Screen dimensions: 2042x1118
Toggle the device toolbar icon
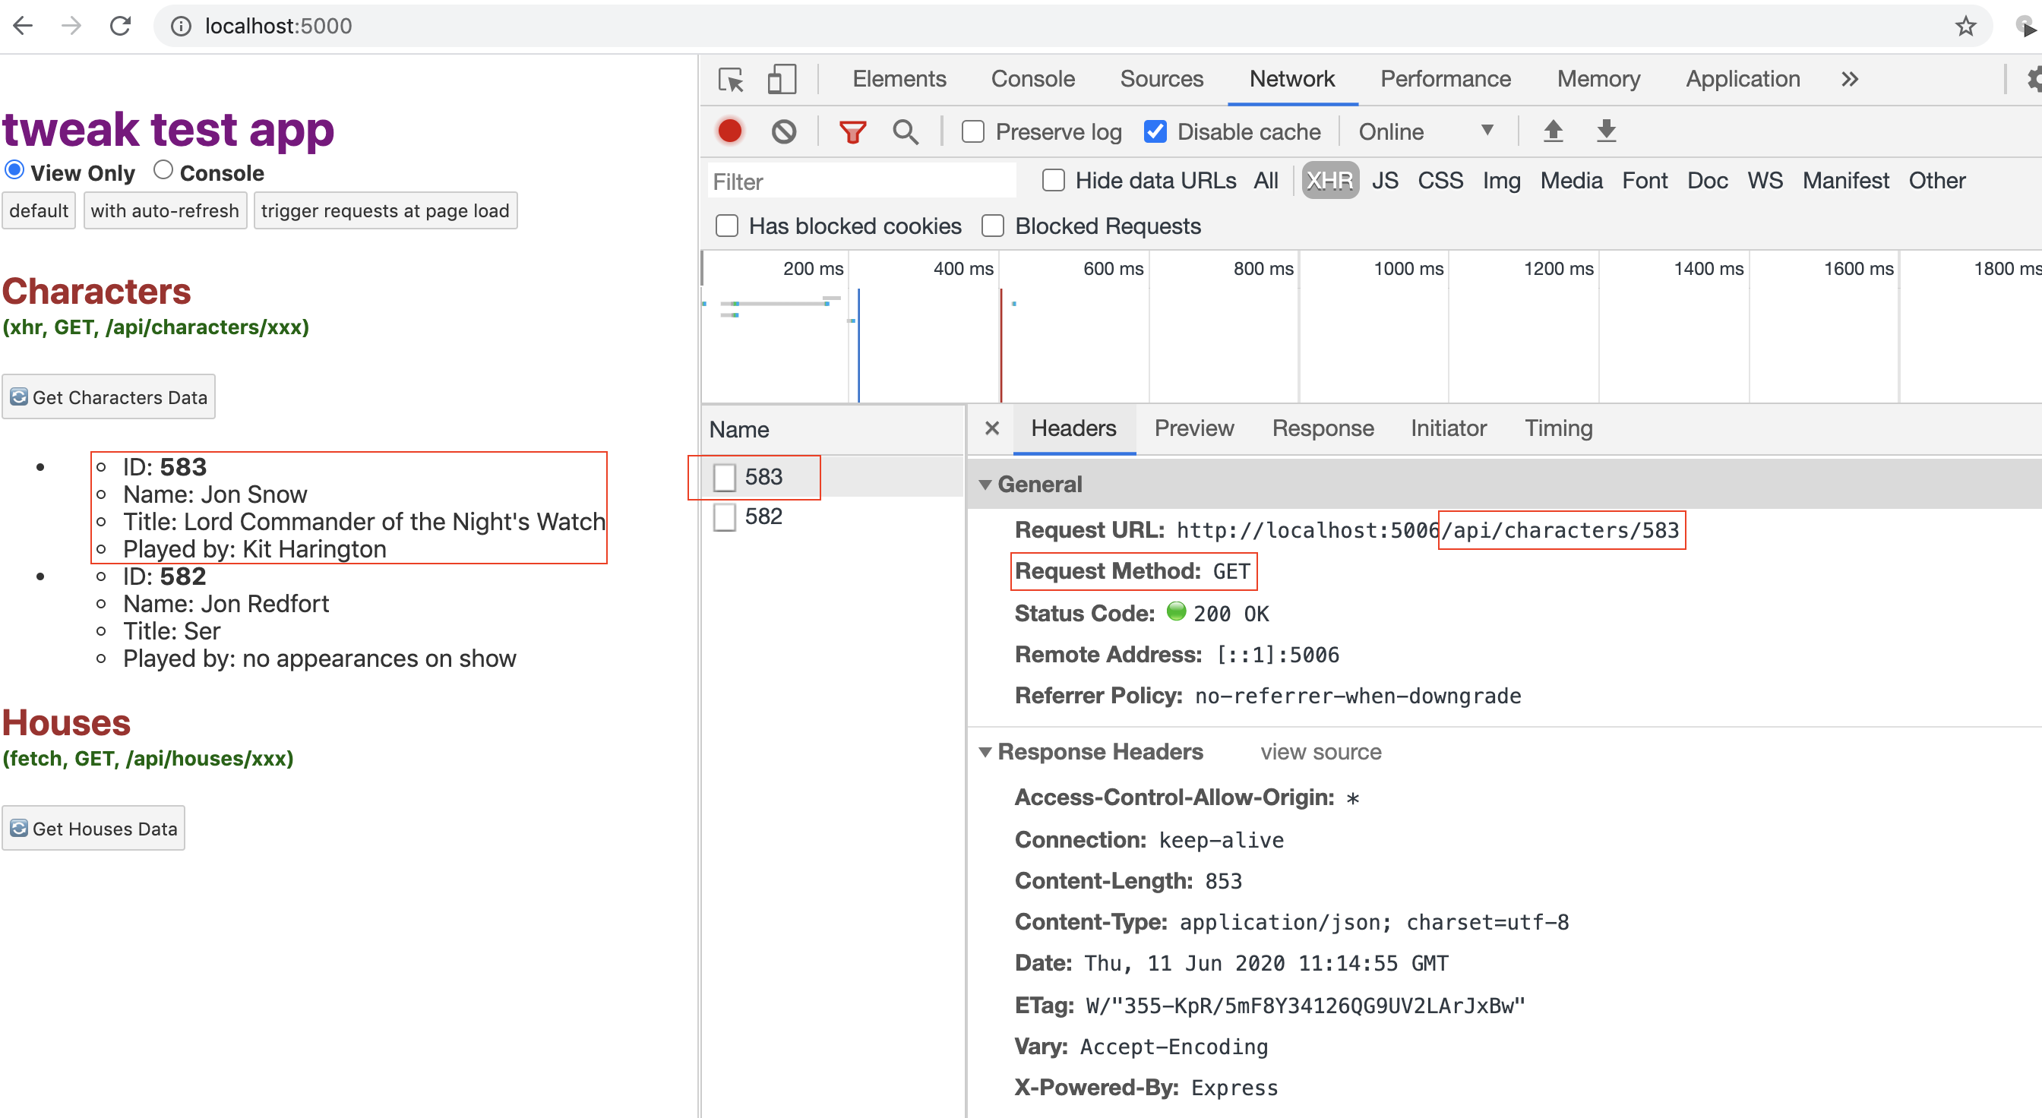(x=781, y=80)
